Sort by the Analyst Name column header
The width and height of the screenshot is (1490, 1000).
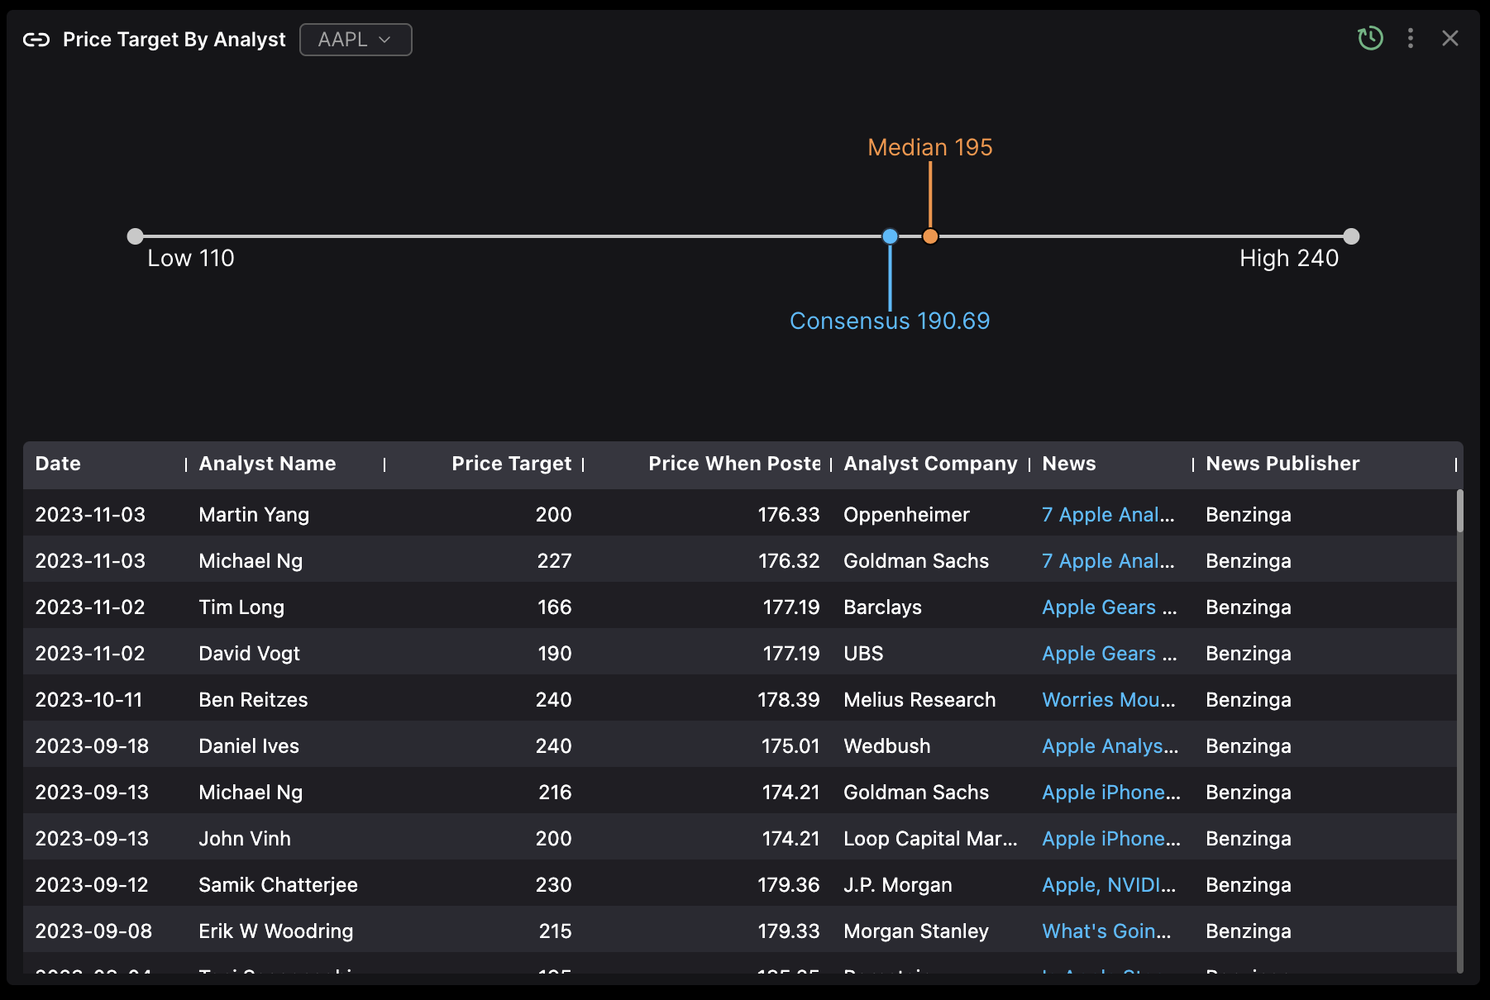[267, 464]
